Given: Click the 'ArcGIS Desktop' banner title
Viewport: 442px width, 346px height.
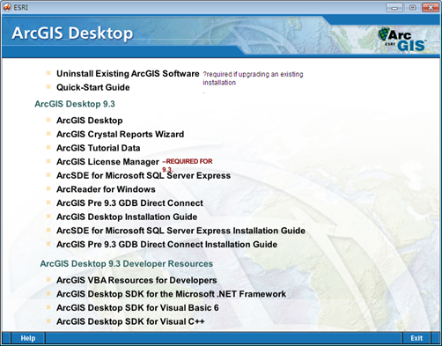Looking at the screenshot, I should [x=72, y=33].
